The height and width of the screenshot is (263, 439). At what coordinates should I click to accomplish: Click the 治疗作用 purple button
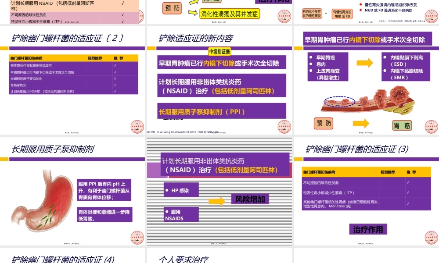pyautogui.click(x=369, y=230)
